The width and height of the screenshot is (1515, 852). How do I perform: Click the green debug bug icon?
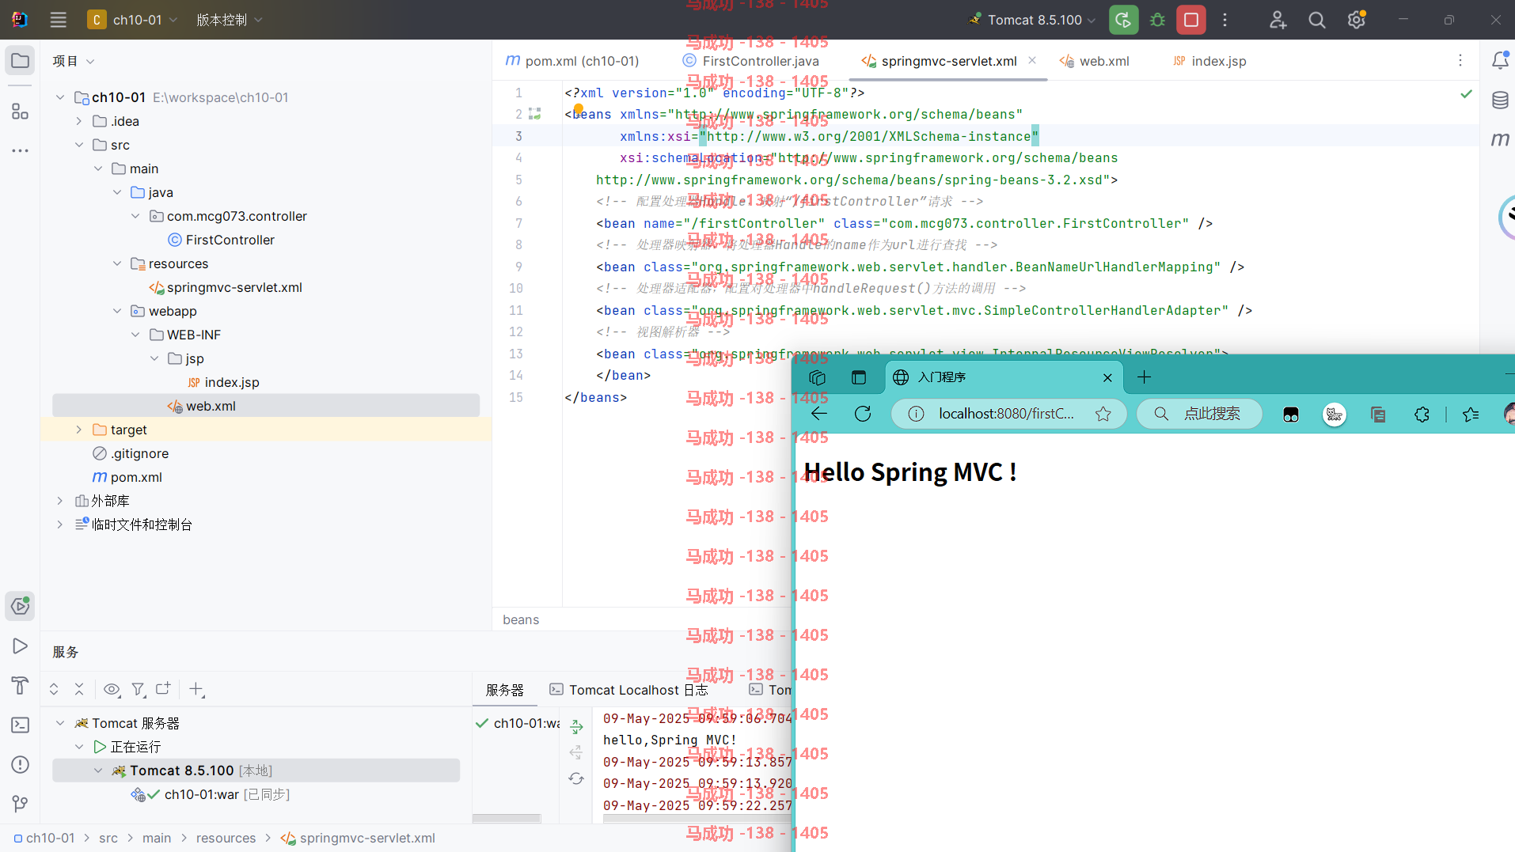coord(1157,20)
